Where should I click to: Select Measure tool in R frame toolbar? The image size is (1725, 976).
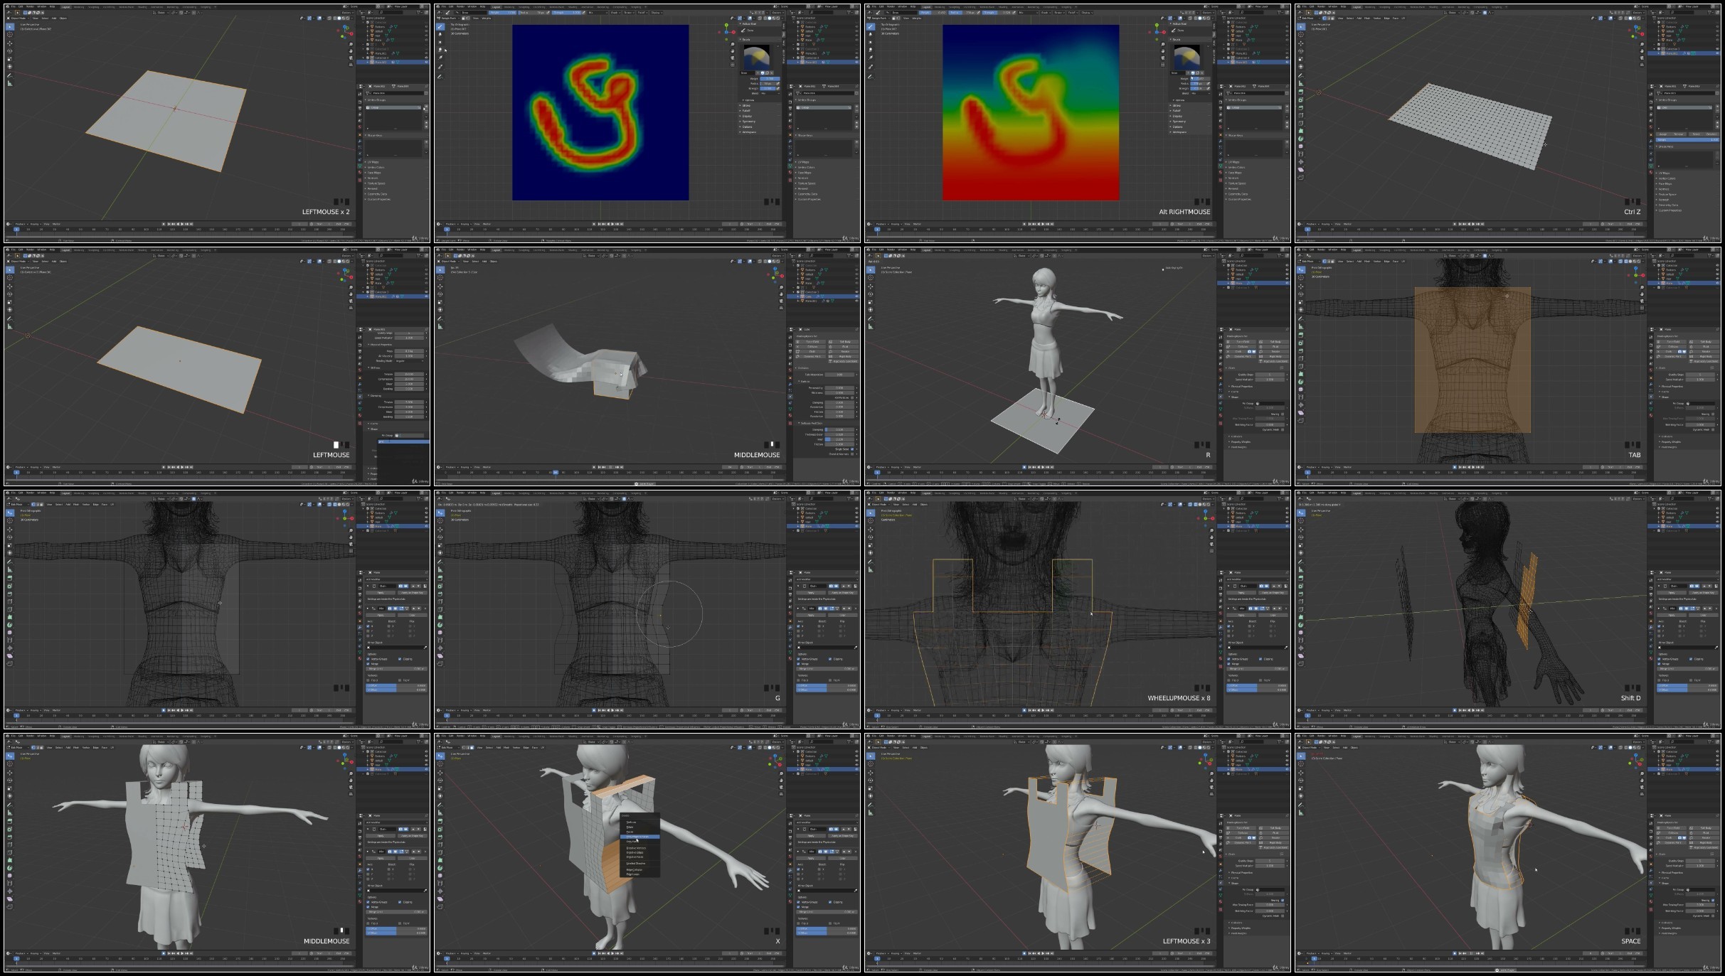click(x=871, y=326)
